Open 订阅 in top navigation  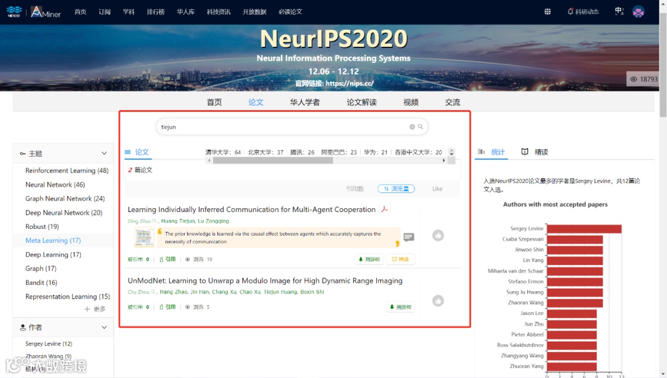104,12
